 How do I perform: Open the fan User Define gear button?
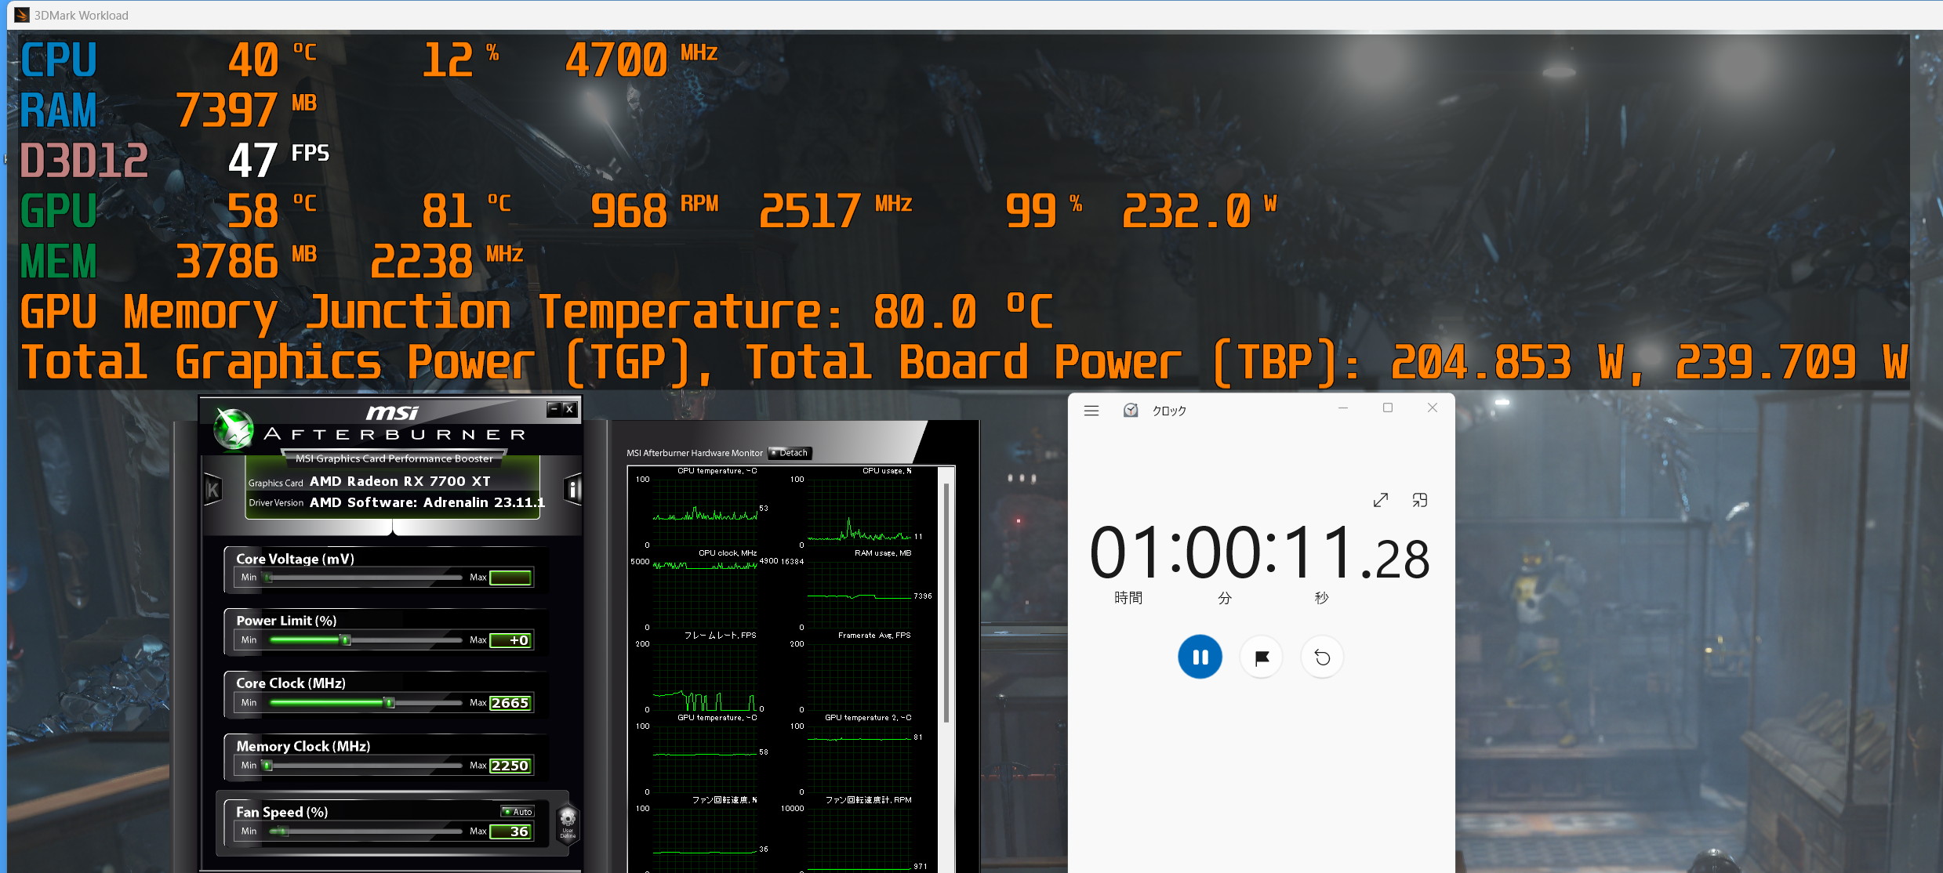(x=568, y=823)
